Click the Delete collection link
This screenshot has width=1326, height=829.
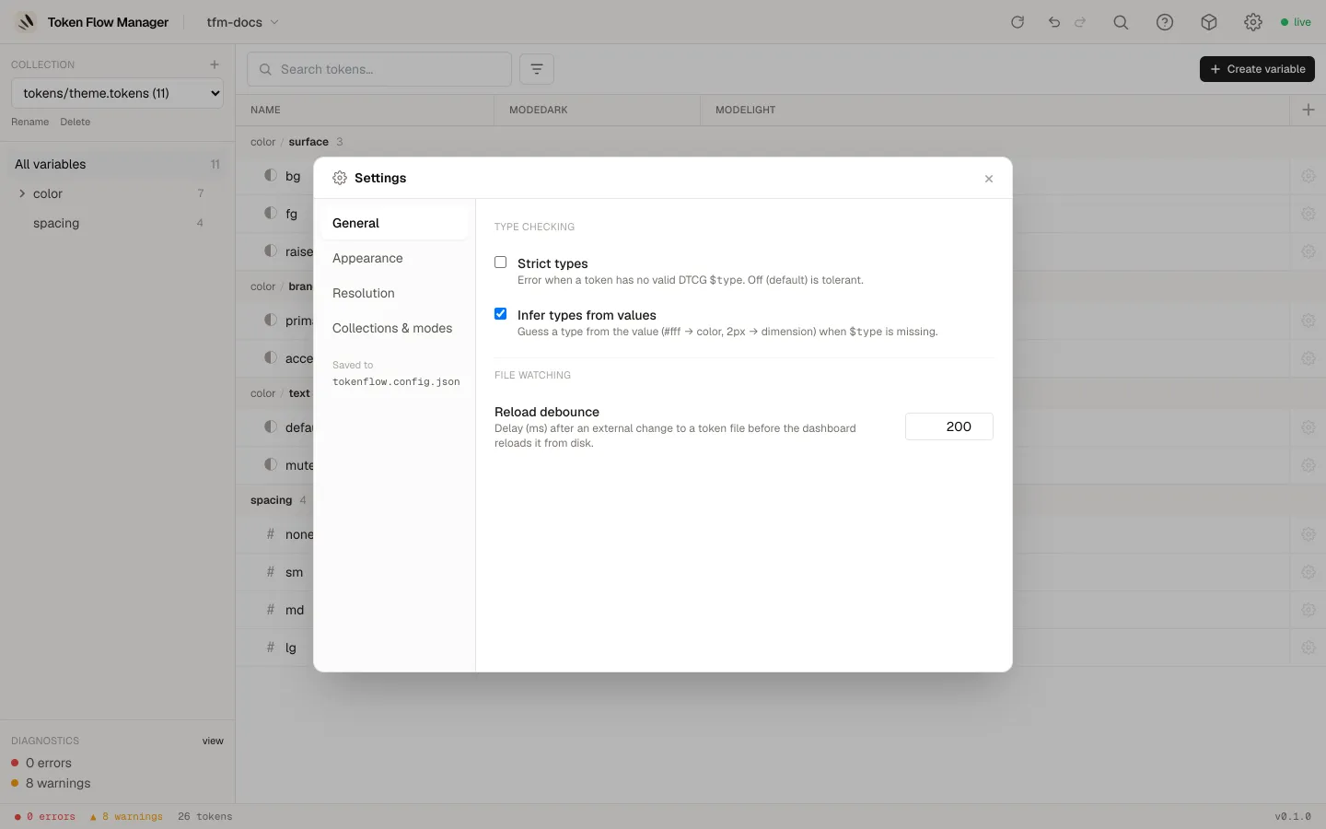[x=76, y=122]
